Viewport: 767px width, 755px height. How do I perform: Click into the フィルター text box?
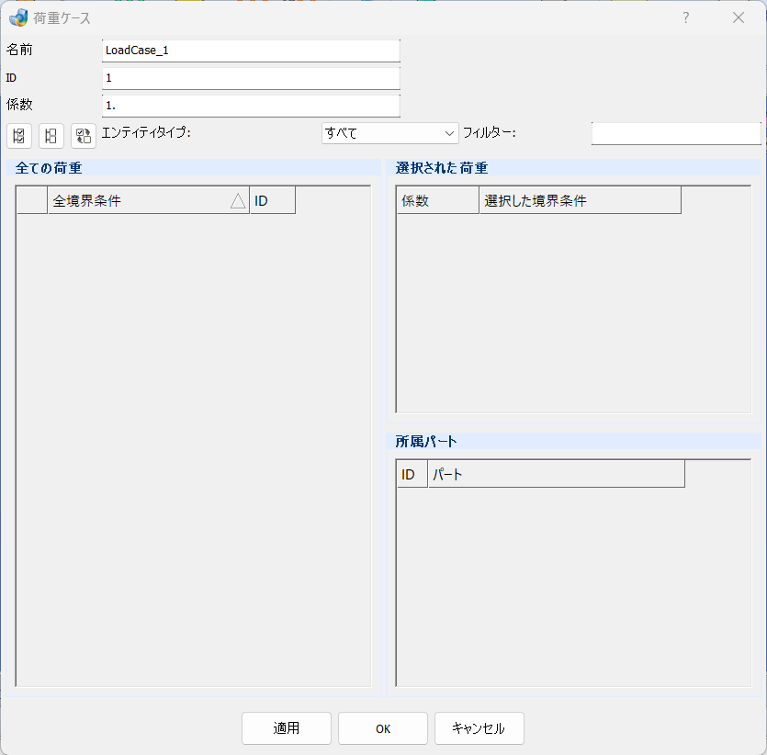point(676,133)
